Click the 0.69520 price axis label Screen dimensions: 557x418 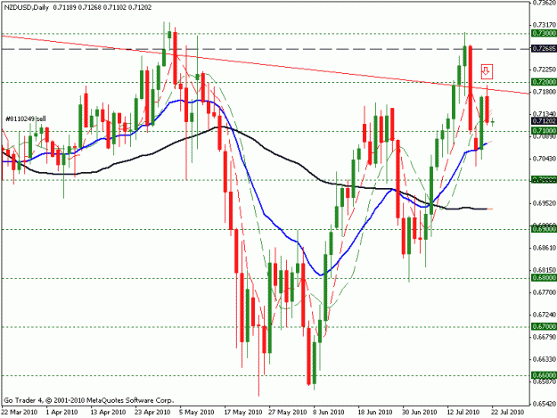coord(545,203)
